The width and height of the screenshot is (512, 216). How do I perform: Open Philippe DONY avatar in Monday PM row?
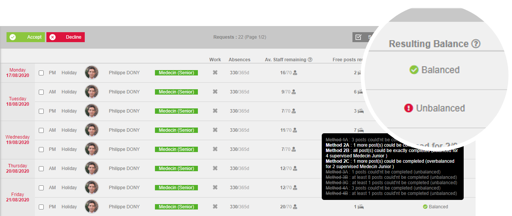coord(92,72)
